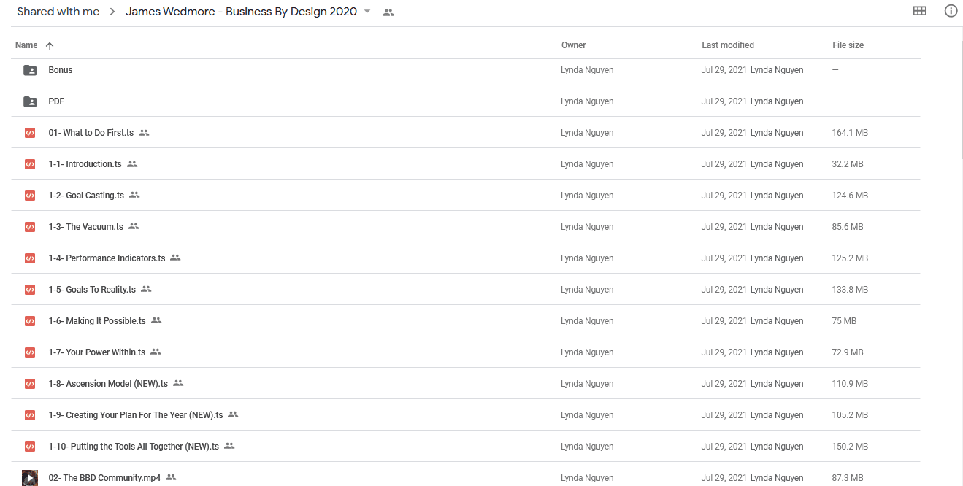
Task: Sort by the File size column header
Action: point(848,45)
